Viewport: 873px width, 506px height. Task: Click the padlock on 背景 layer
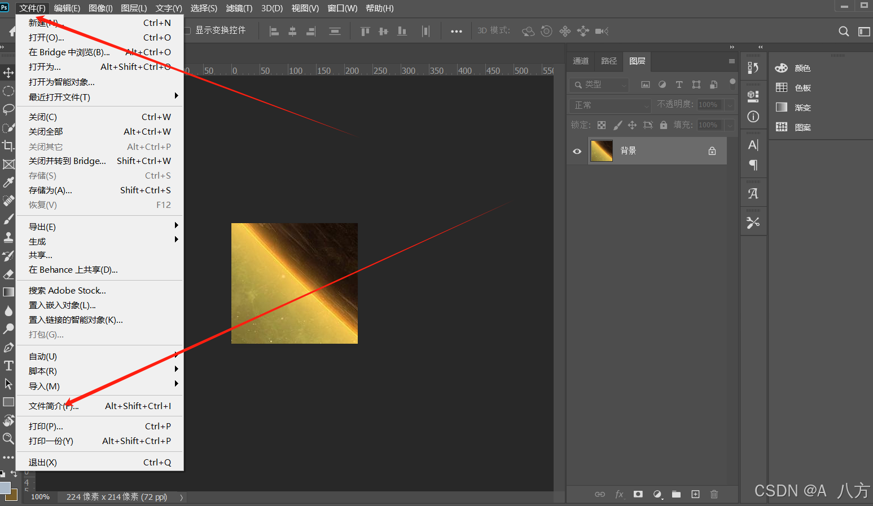[x=712, y=151]
